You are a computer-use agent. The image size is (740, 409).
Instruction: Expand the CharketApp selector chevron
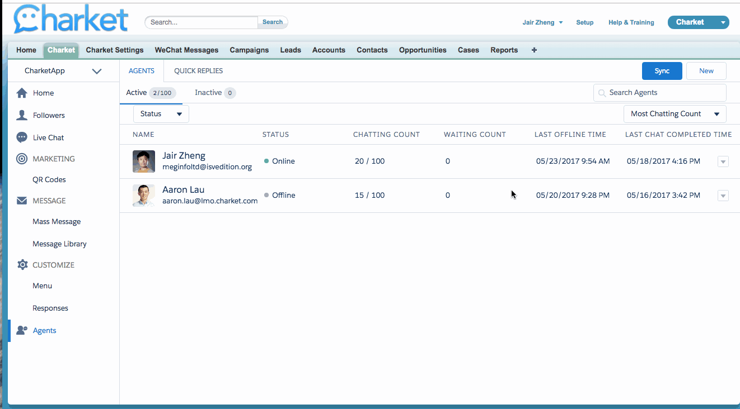click(97, 71)
